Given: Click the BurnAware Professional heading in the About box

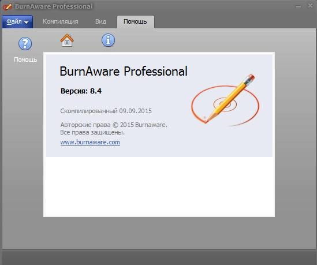Looking at the screenshot, I should 124,71.
